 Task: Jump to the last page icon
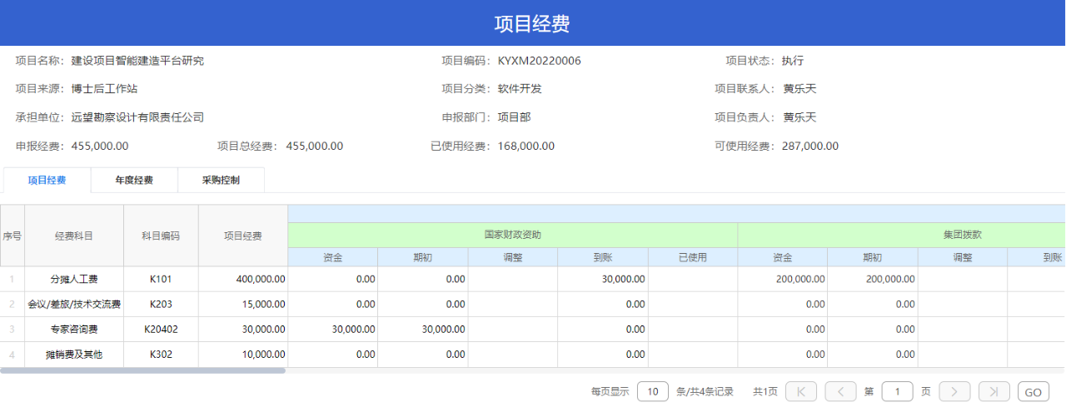(x=994, y=391)
